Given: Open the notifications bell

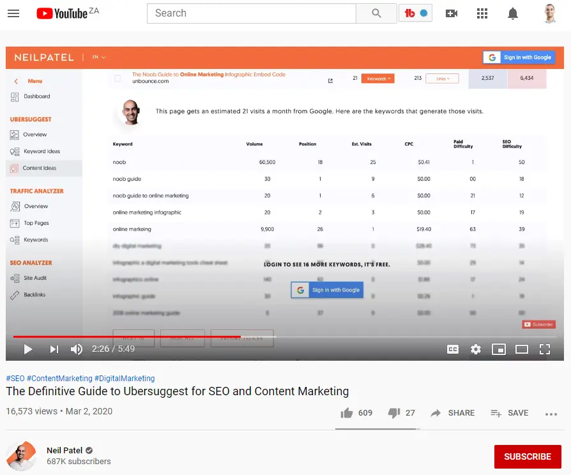Looking at the screenshot, I should click(x=513, y=13).
